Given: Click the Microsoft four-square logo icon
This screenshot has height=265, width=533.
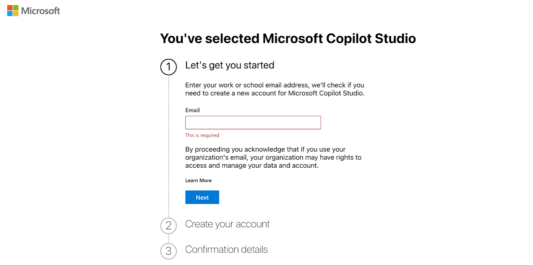Looking at the screenshot, I should [13, 11].
